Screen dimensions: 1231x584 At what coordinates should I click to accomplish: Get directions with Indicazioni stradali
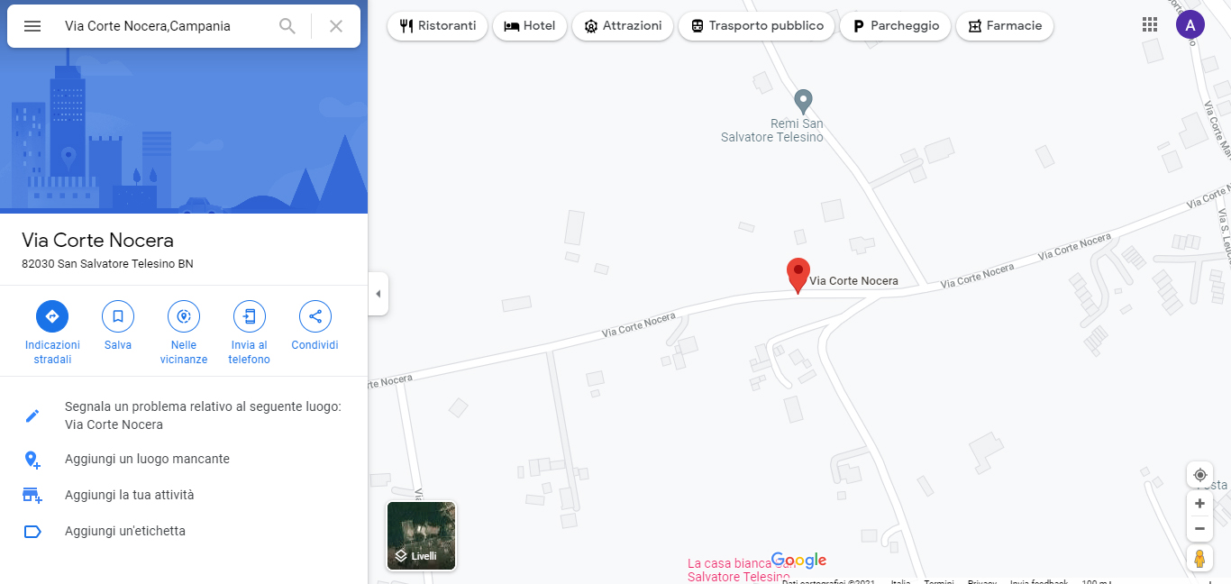(x=52, y=316)
